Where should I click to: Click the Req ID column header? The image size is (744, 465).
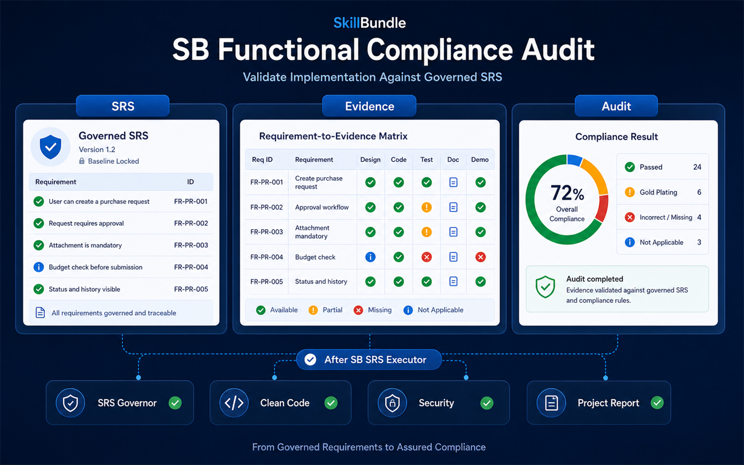coord(262,159)
